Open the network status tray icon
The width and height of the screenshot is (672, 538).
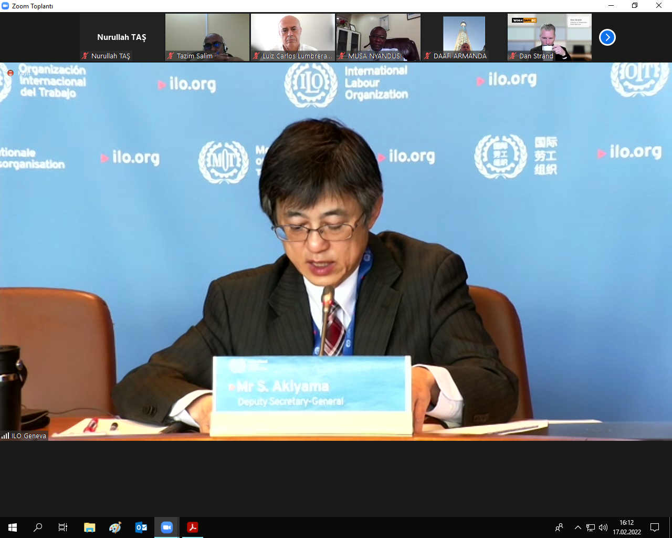pyautogui.click(x=591, y=527)
